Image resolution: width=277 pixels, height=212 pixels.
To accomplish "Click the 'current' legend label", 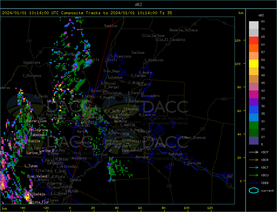I will [267, 191].
